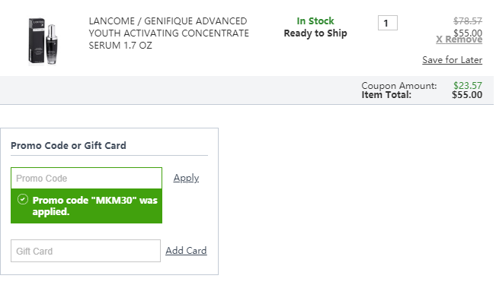Choose Save for Later for this item

coord(452,60)
